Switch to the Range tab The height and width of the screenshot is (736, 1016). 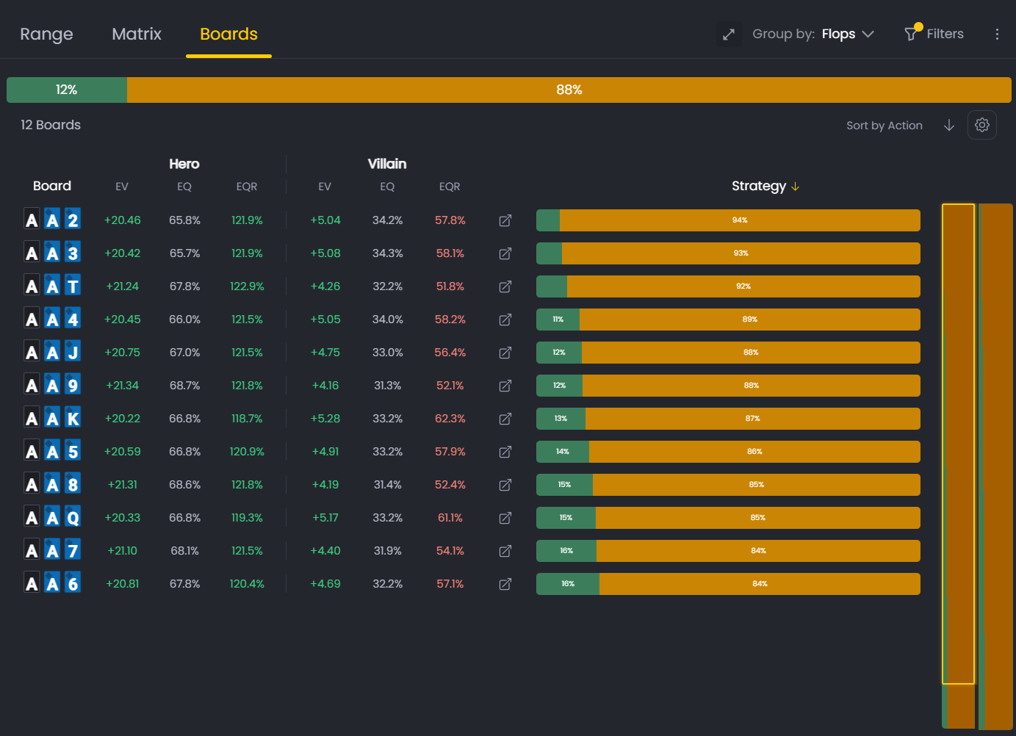(46, 34)
